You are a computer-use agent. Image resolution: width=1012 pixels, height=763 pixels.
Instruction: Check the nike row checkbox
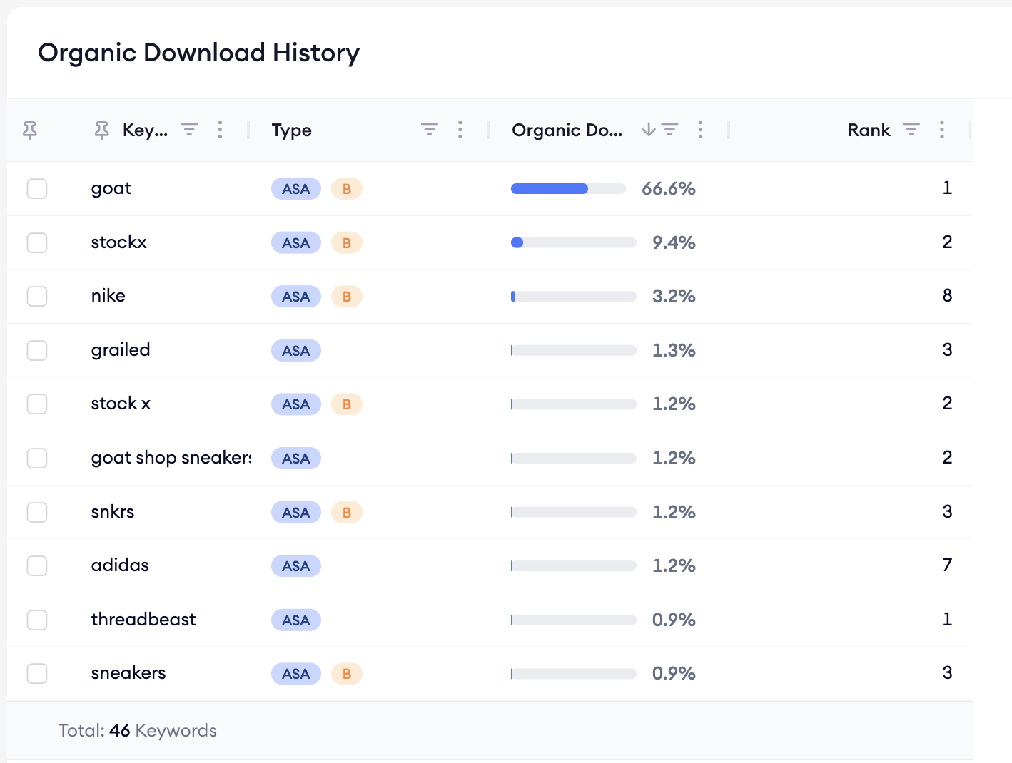[x=37, y=297]
